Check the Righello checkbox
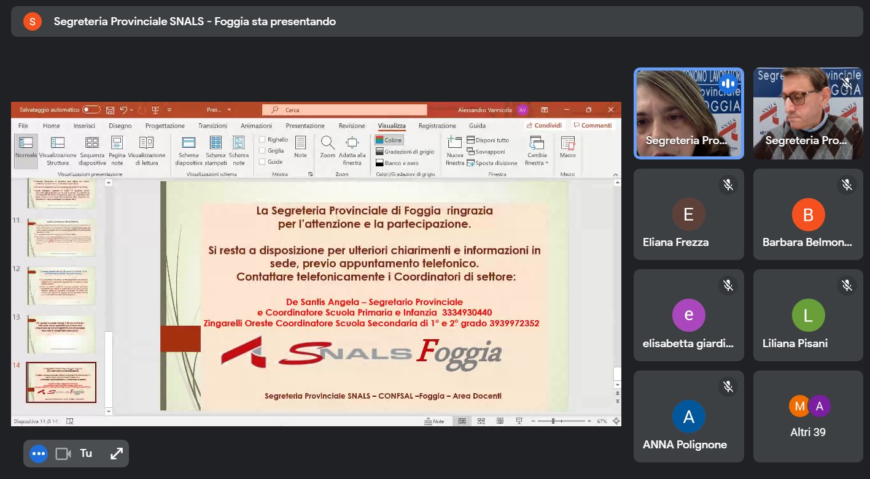The height and width of the screenshot is (479, 870). [x=262, y=140]
